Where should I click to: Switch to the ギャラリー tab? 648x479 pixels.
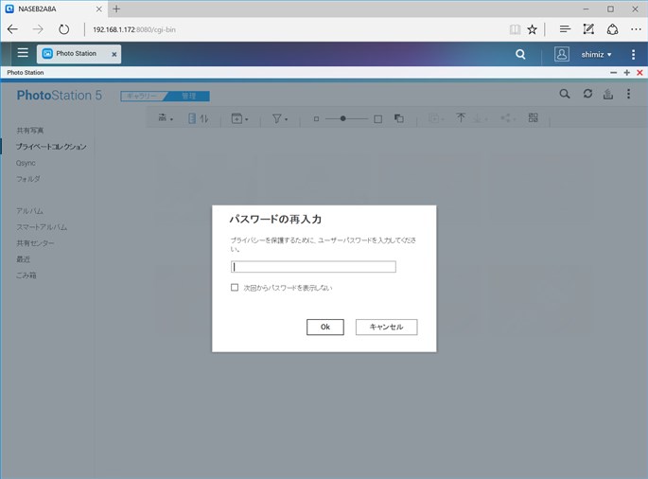pyautogui.click(x=141, y=96)
